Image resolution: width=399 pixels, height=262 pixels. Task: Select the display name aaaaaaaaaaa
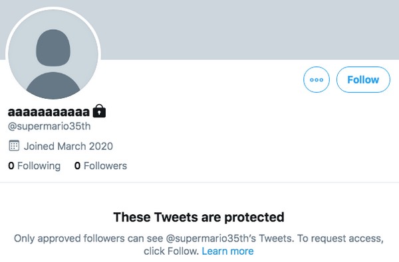(x=49, y=111)
